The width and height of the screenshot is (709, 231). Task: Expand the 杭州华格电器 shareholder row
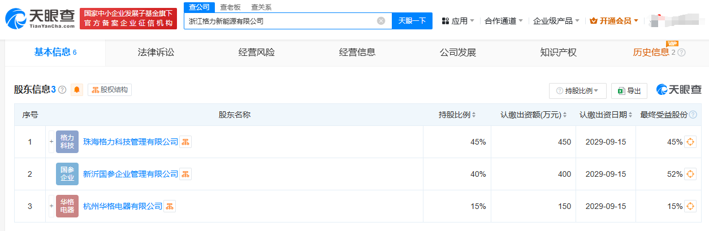(x=51, y=206)
